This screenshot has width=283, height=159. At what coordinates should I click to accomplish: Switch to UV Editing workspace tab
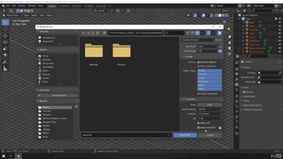(64, 6)
